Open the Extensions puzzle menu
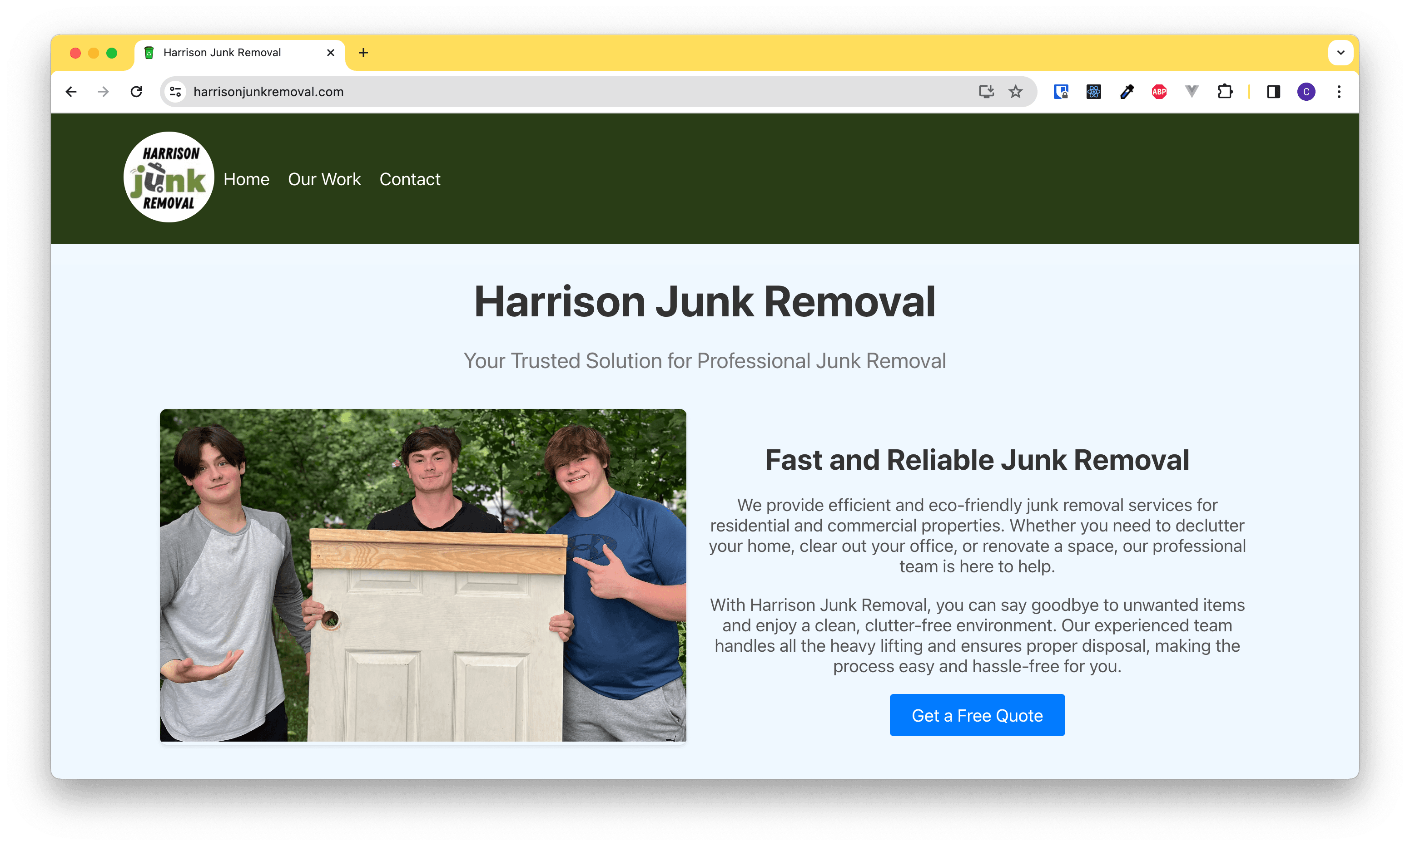 coord(1225,92)
